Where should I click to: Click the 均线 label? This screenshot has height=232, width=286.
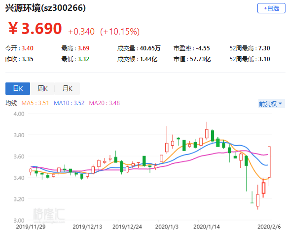point(11,103)
